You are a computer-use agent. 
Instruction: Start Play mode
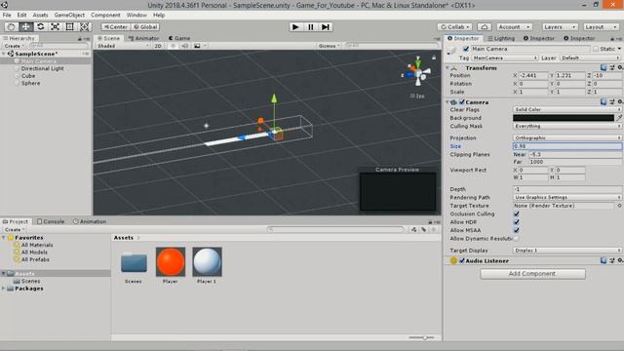(295, 26)
